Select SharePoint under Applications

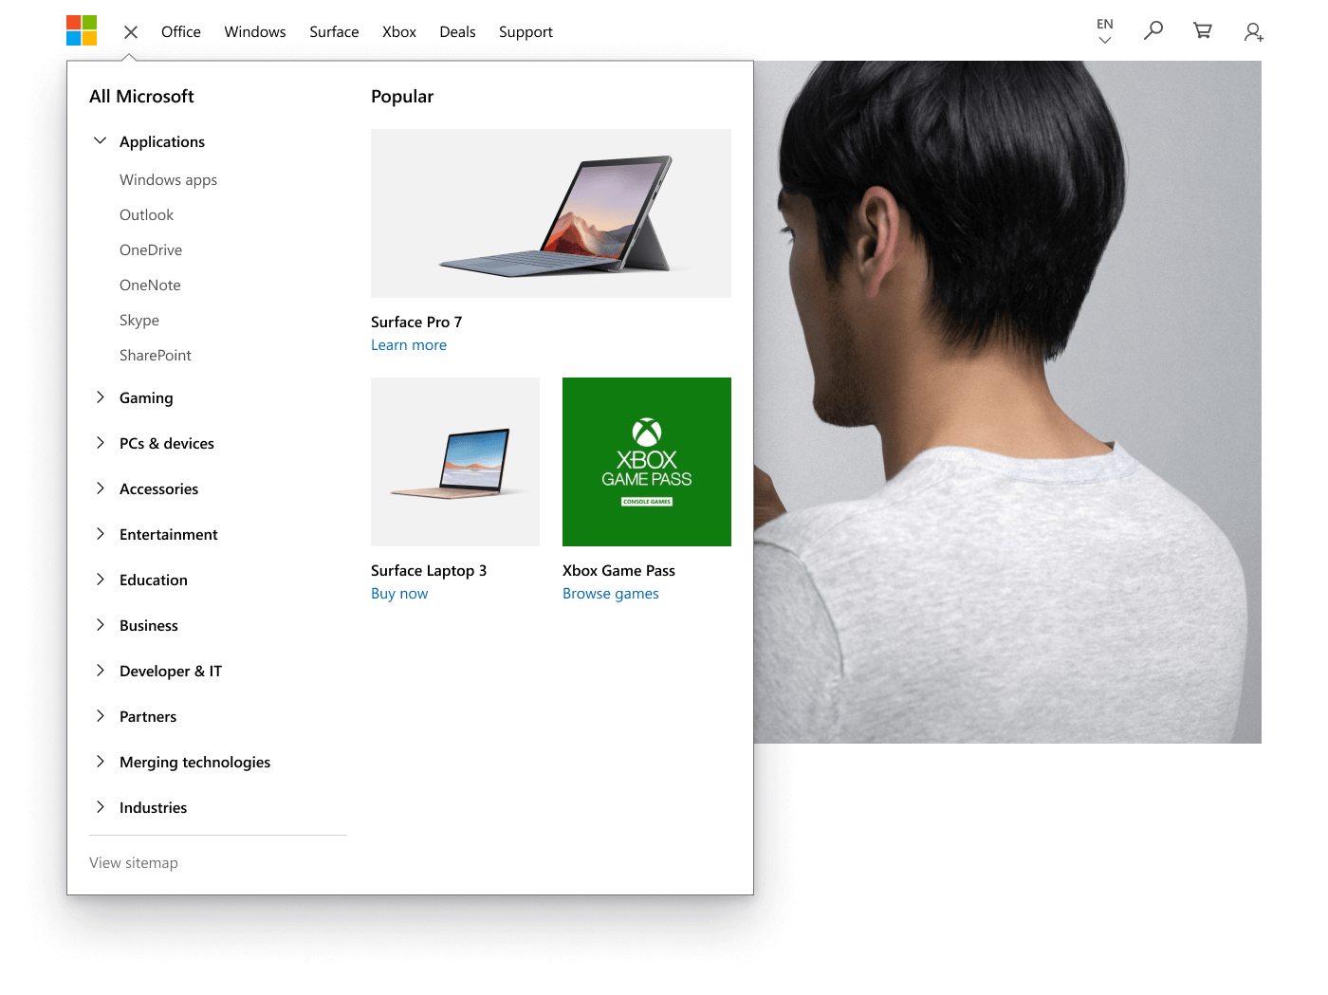[156, 356]
